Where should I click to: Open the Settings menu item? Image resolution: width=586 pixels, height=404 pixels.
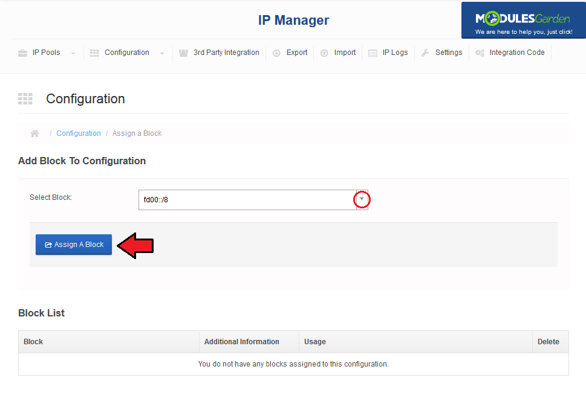(442, 53)
